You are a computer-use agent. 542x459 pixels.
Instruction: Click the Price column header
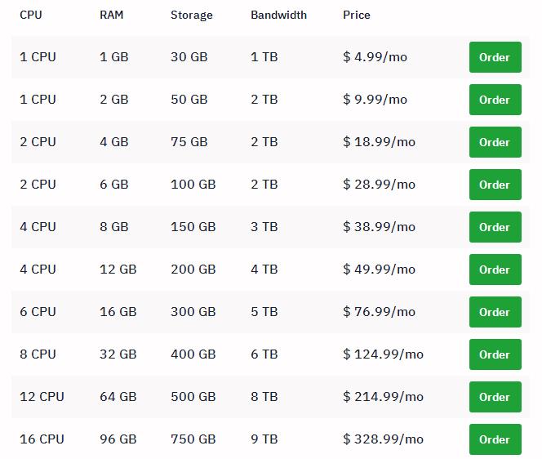pos(356,15)
